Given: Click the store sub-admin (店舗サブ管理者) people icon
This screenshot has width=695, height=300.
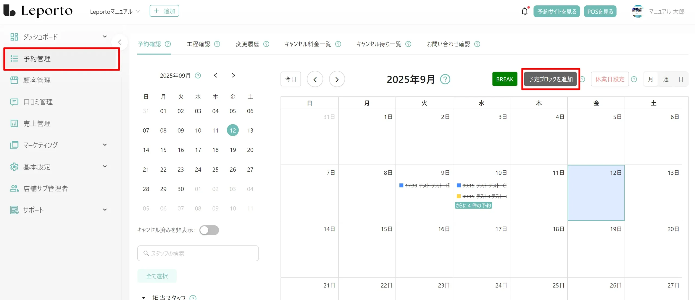Looking at the screenshot, I should [x=14, y=189].
